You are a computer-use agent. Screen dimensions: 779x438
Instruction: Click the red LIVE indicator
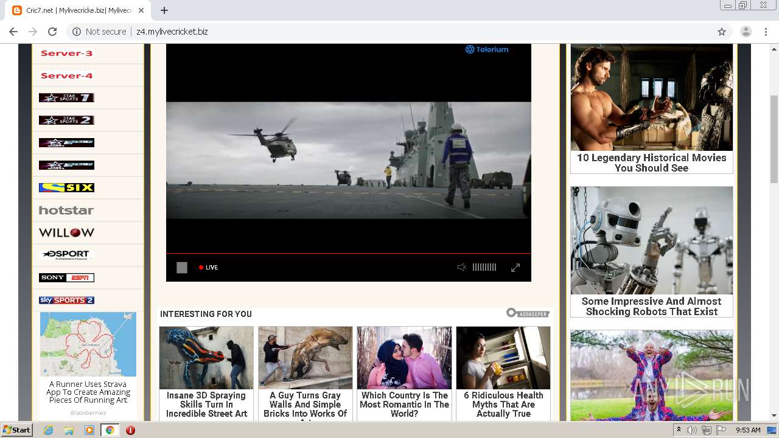208,268
